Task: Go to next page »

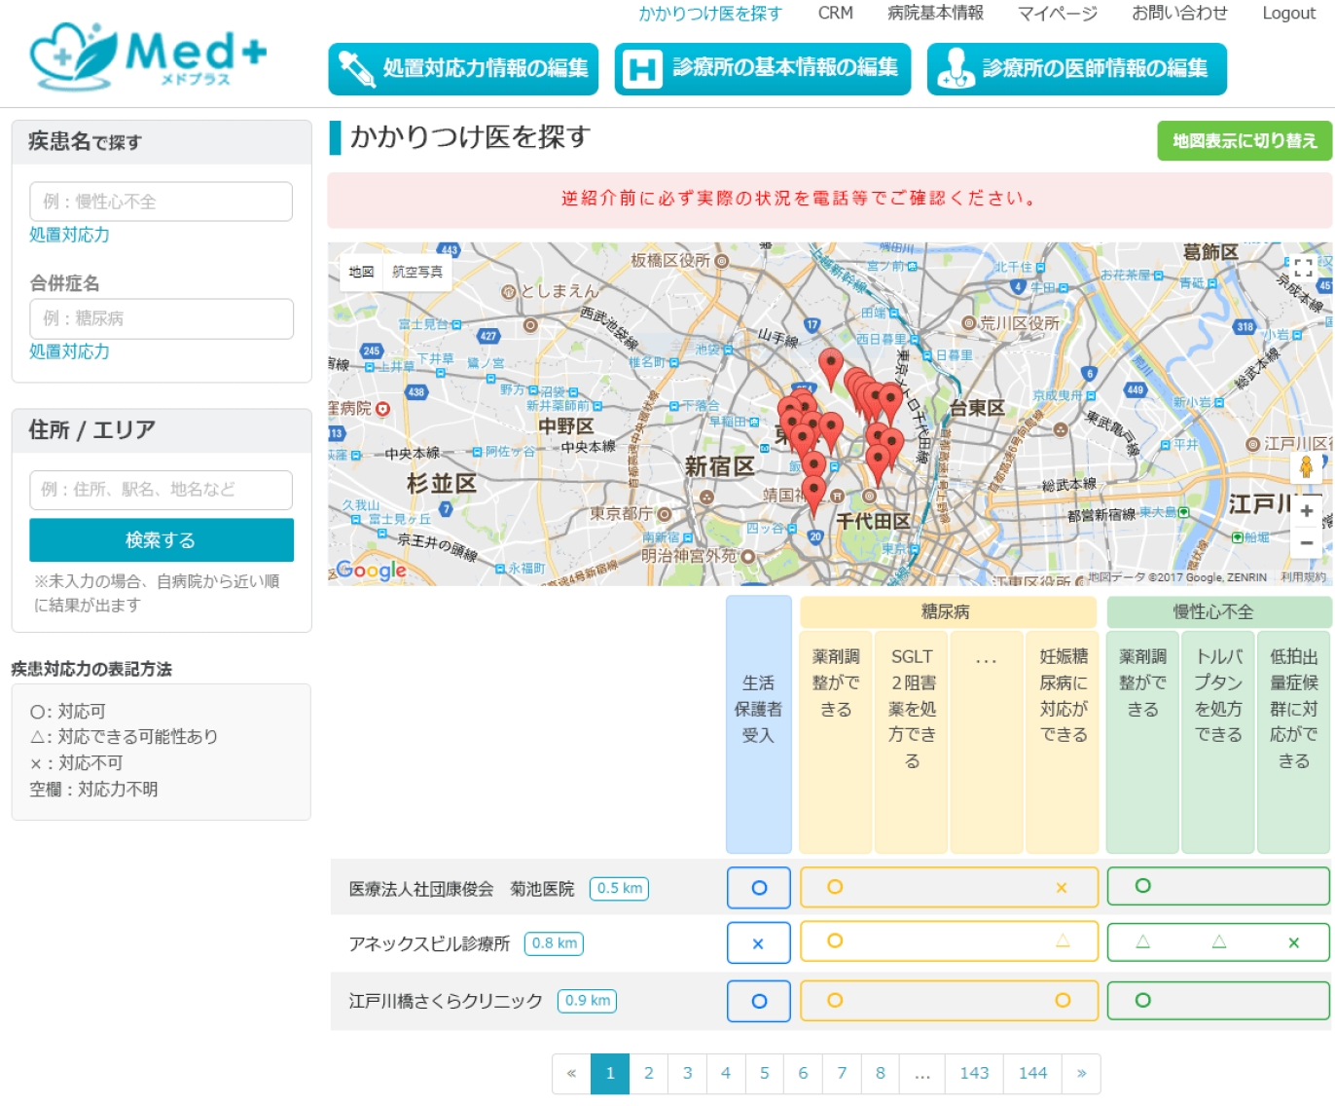Action: pyautogui.click(x=1081, y=1074)
